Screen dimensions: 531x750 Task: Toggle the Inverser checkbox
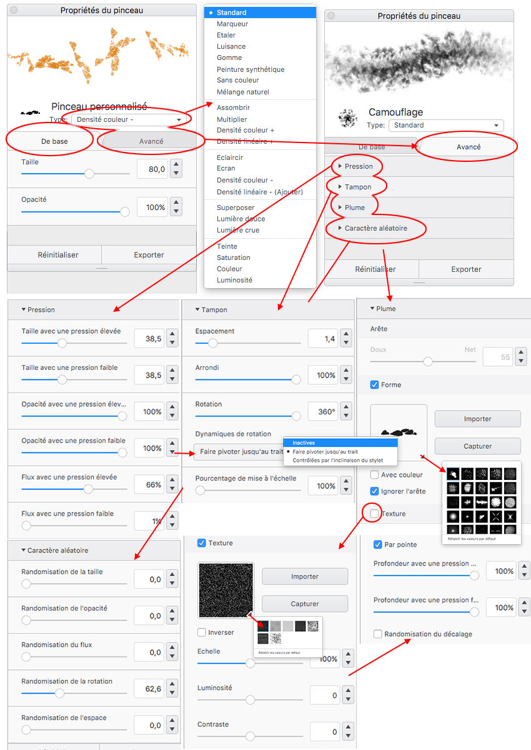pyautogui.click(x=202, y=632)
